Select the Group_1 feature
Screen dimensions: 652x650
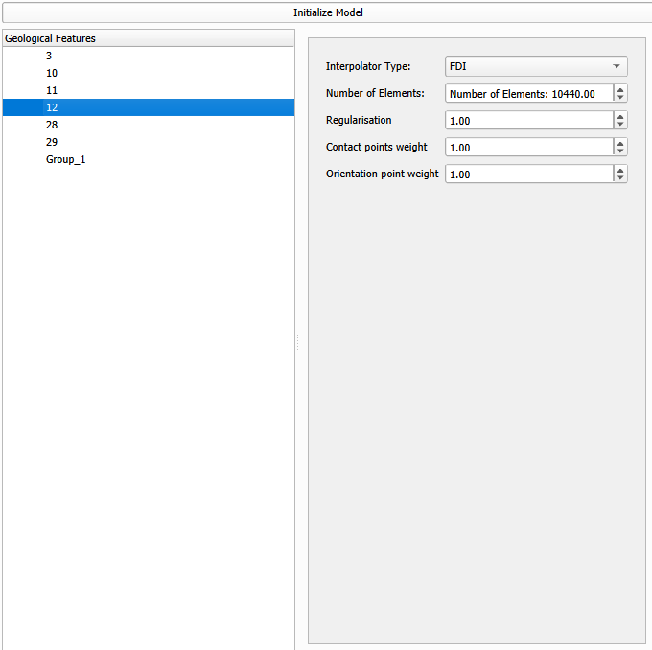[149, 159]
